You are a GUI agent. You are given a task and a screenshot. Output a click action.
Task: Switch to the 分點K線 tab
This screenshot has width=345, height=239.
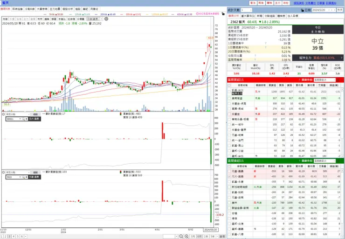[x=29, y=9]
